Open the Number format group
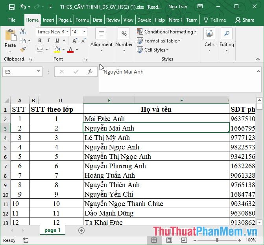Viewport: 264px width, 245px height. (x=124, y=41)
